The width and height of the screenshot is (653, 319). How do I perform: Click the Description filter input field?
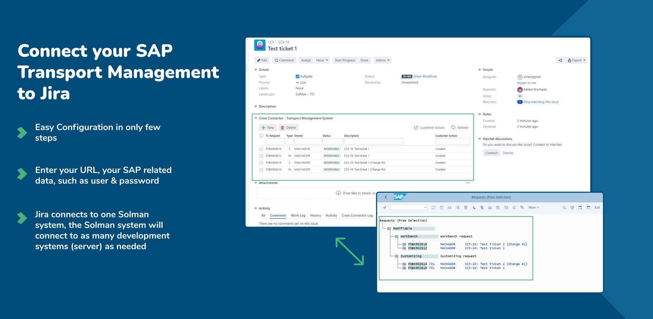(x=373, y=141)
